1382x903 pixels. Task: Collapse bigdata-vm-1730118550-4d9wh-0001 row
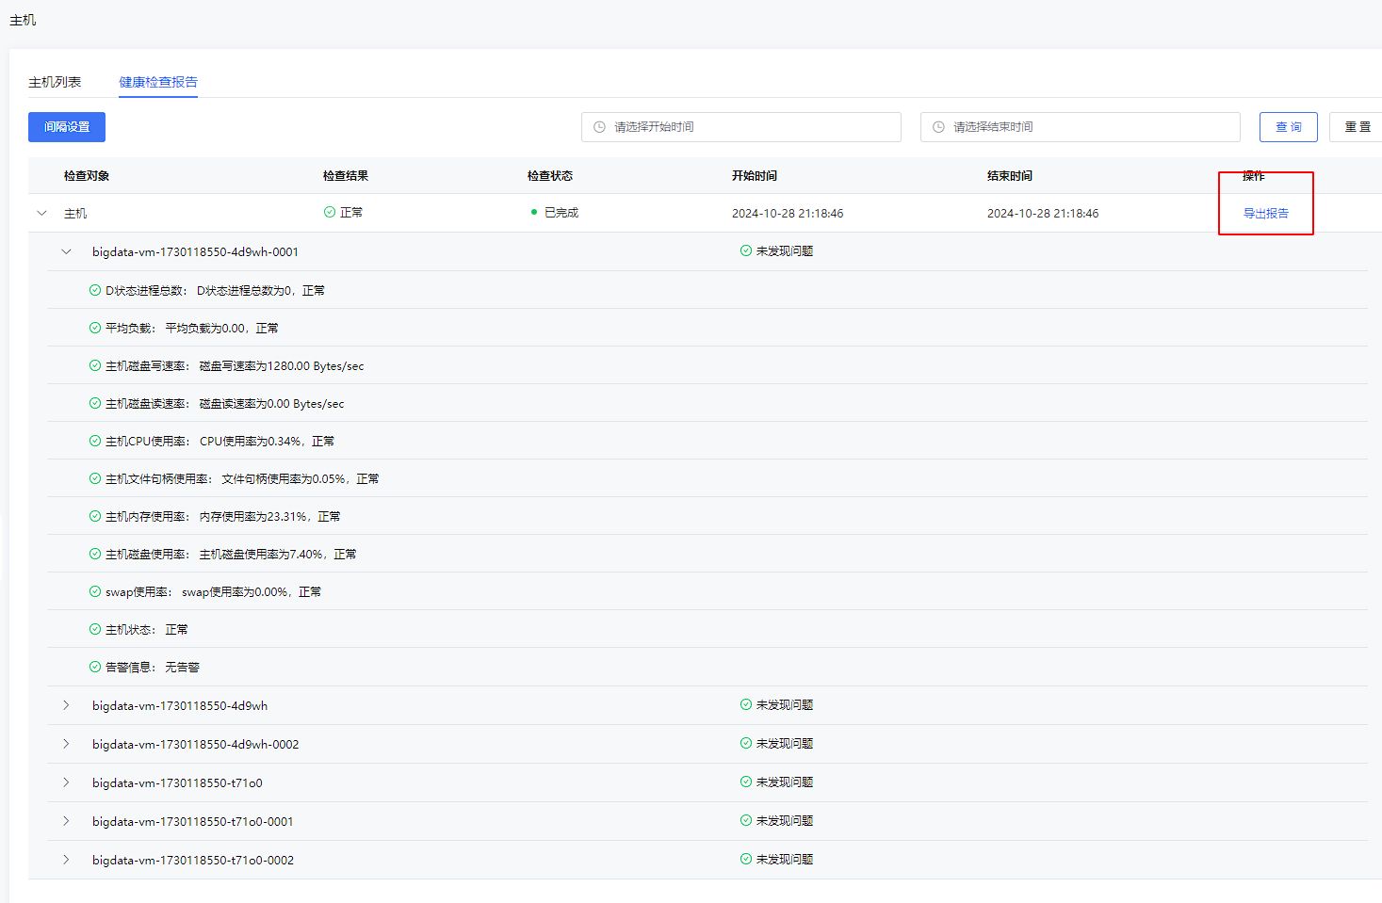click(66, 251)
